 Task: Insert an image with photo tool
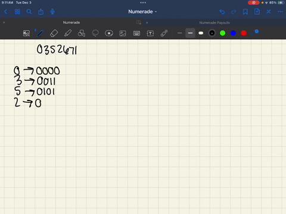pos(123,33)
